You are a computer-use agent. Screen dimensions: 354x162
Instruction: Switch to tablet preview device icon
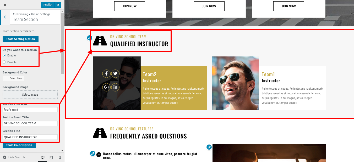click(51, 157)
